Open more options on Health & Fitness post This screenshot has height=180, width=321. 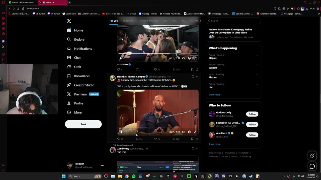click(197, 76)
